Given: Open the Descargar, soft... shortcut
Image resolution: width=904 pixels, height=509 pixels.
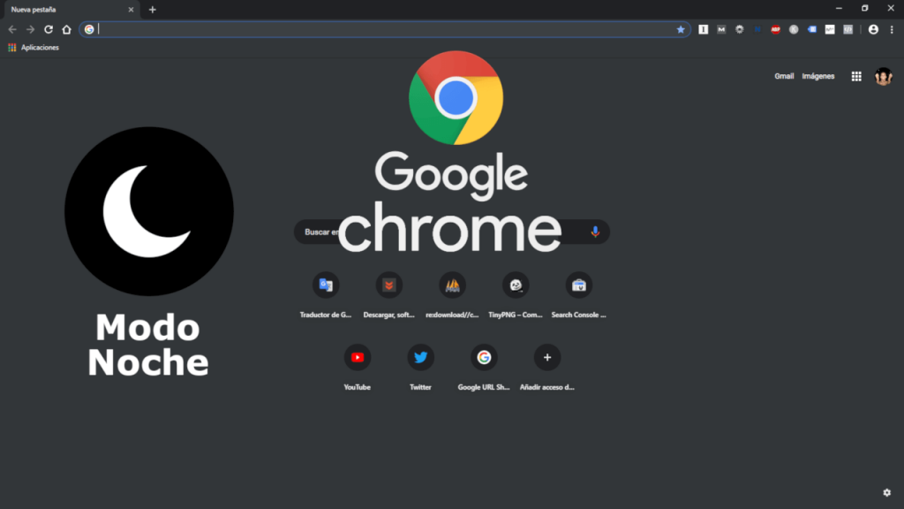Looking at the screenshot, I should 388,285.
